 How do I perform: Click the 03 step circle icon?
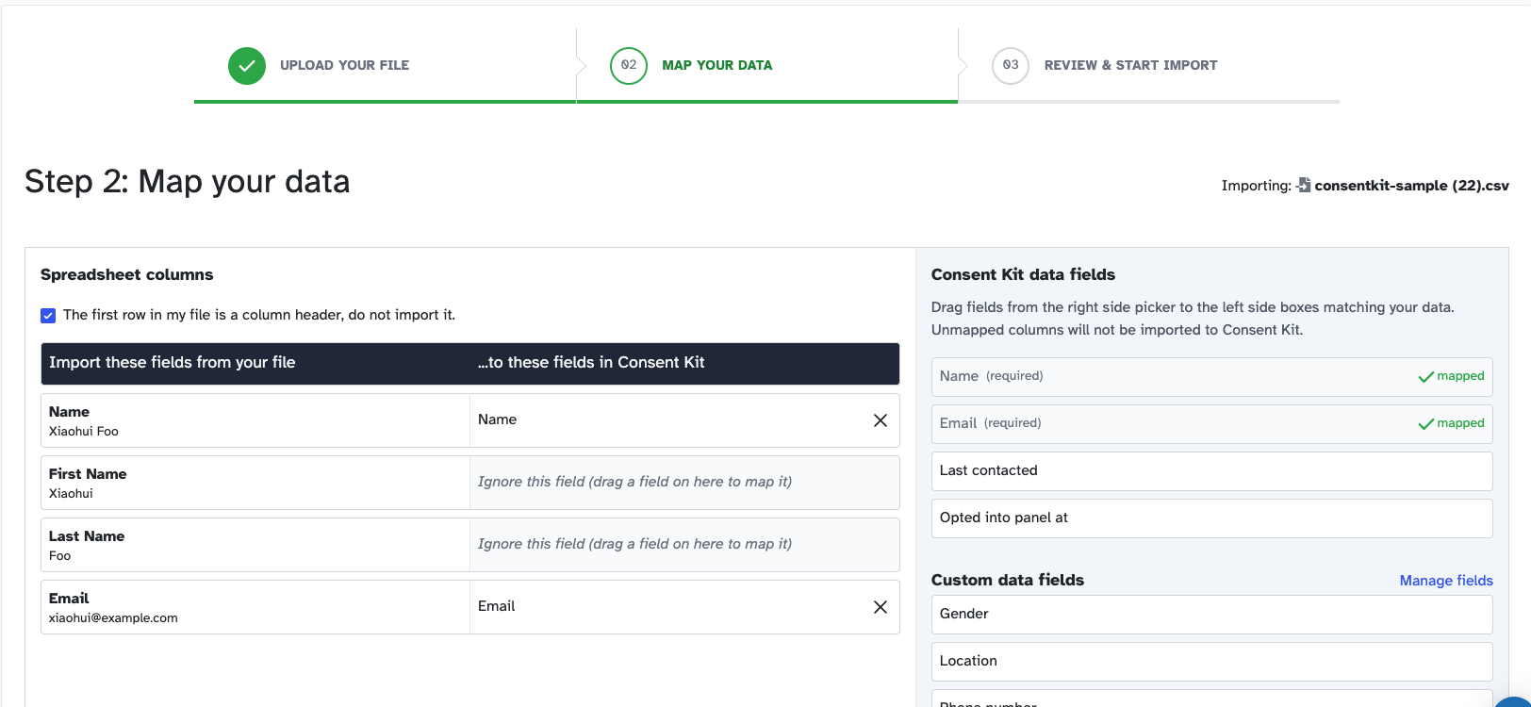1011,66
